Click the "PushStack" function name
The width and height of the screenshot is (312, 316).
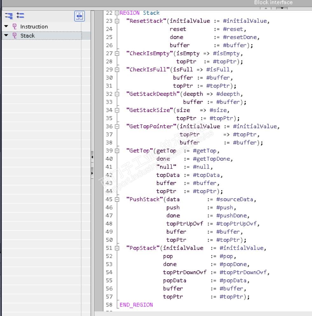145,199
